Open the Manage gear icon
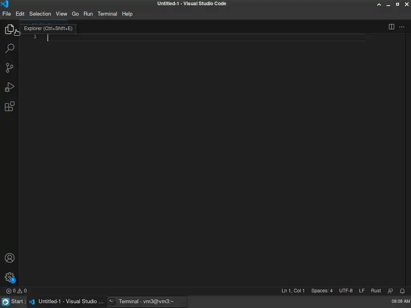Screen dimensions: 411x308 10,277
